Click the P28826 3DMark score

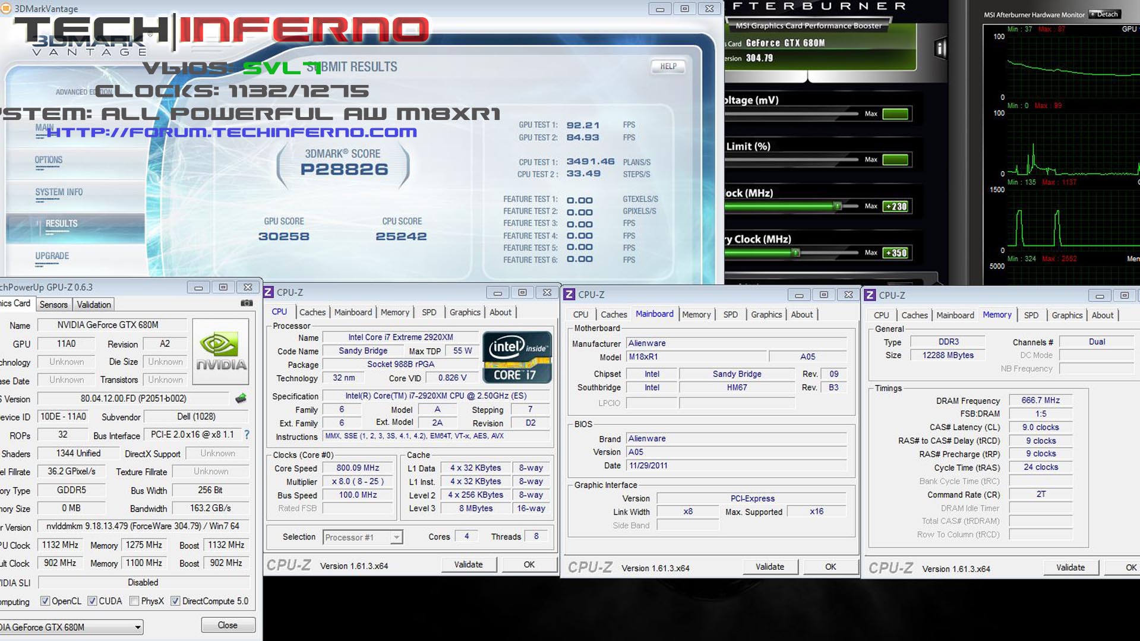(344, 169)
